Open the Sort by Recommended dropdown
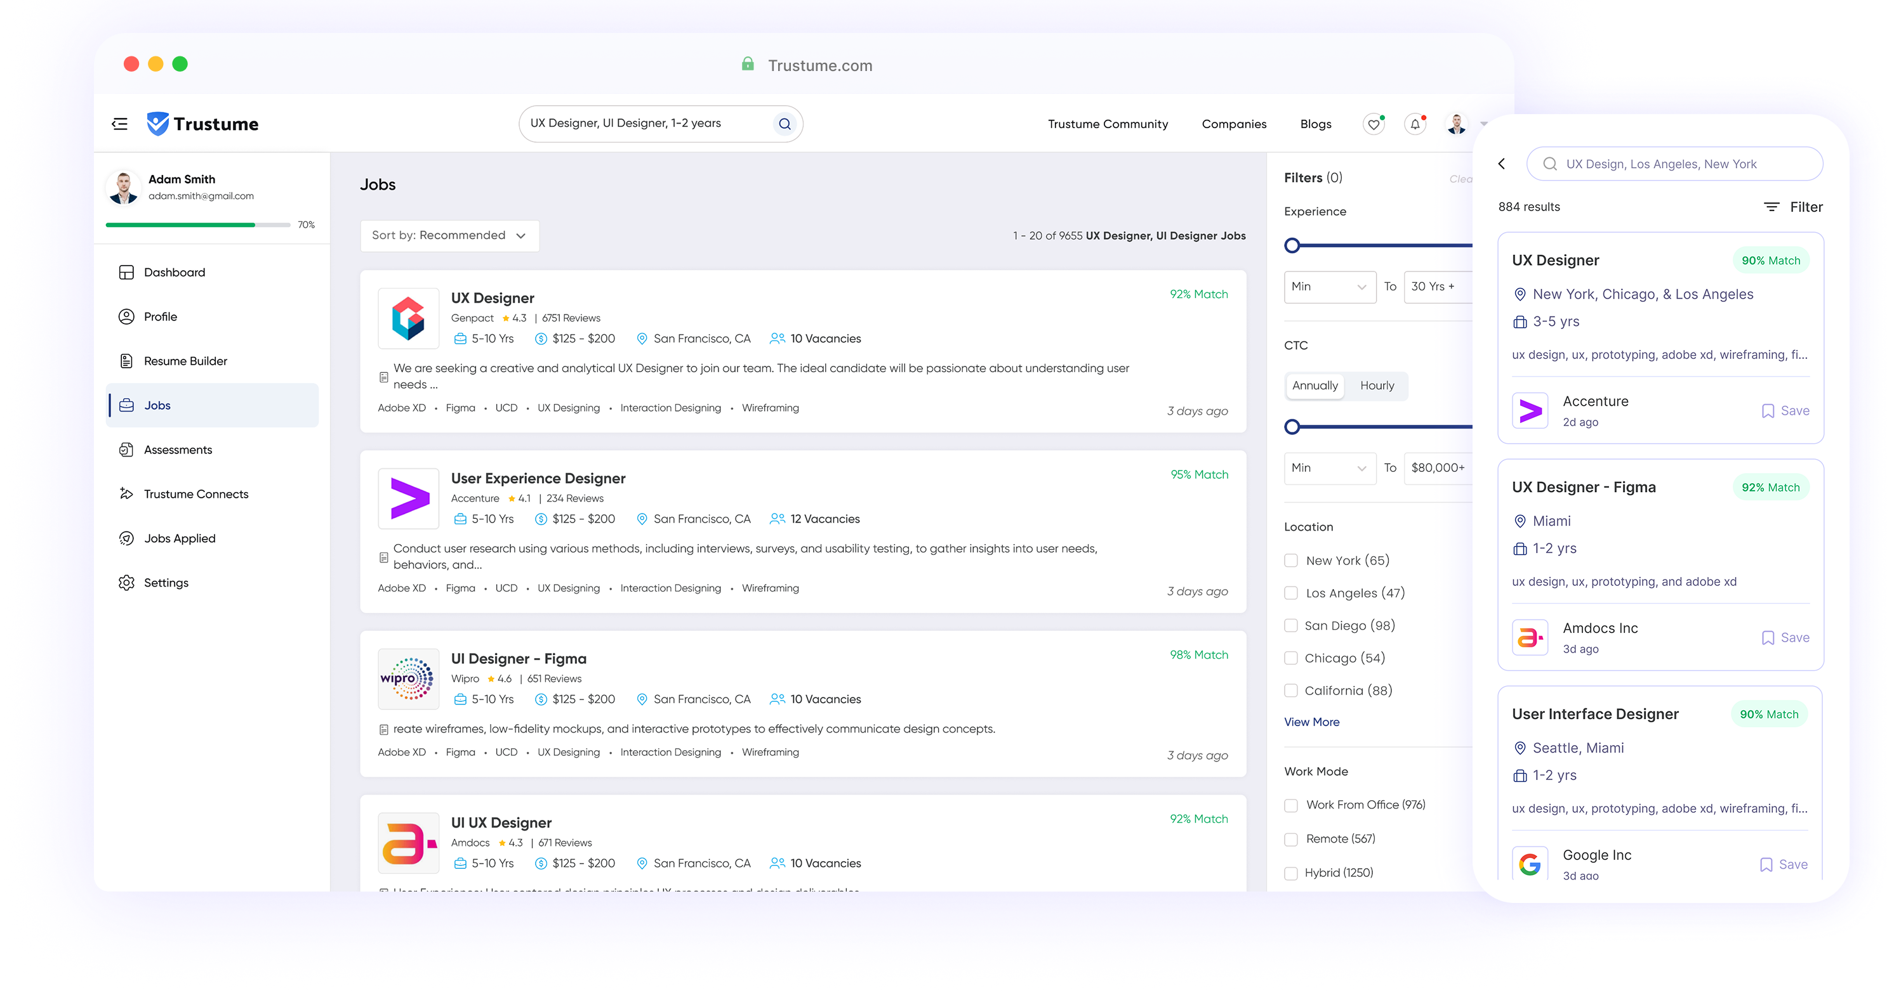The width and height of the screenshot is (1894, 993). (x=449, y=236)
